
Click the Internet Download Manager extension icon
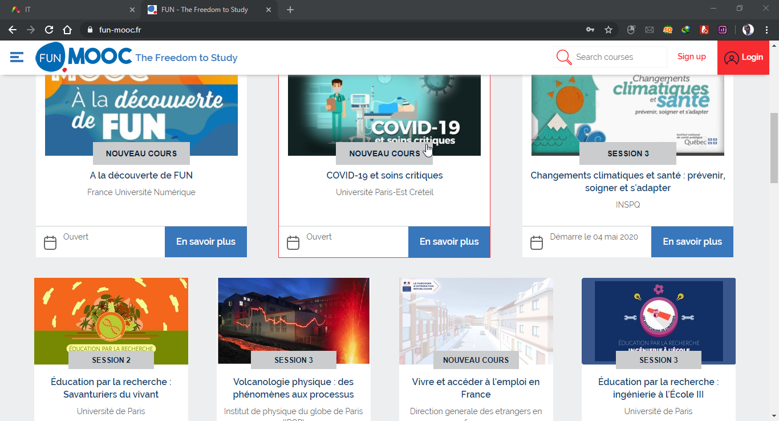(686, 30)
